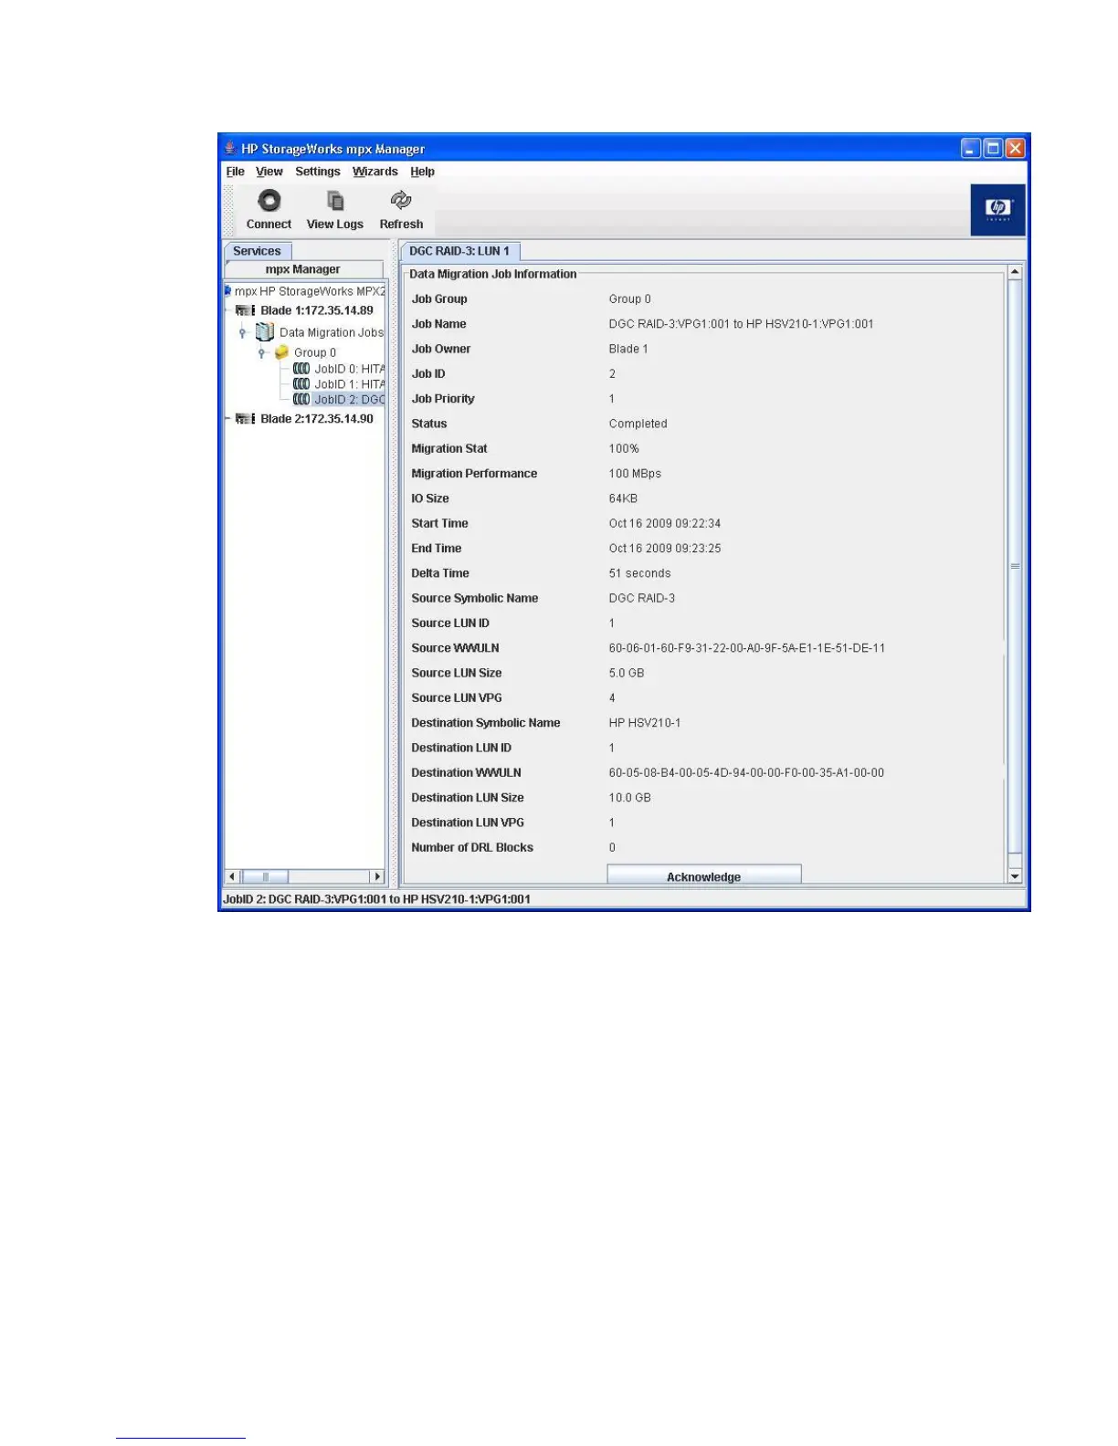
Task: Open the Settings menu
Action: click(x=317, y=172)
